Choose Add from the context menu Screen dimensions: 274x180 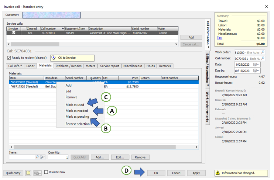click(x=69, y=85)
